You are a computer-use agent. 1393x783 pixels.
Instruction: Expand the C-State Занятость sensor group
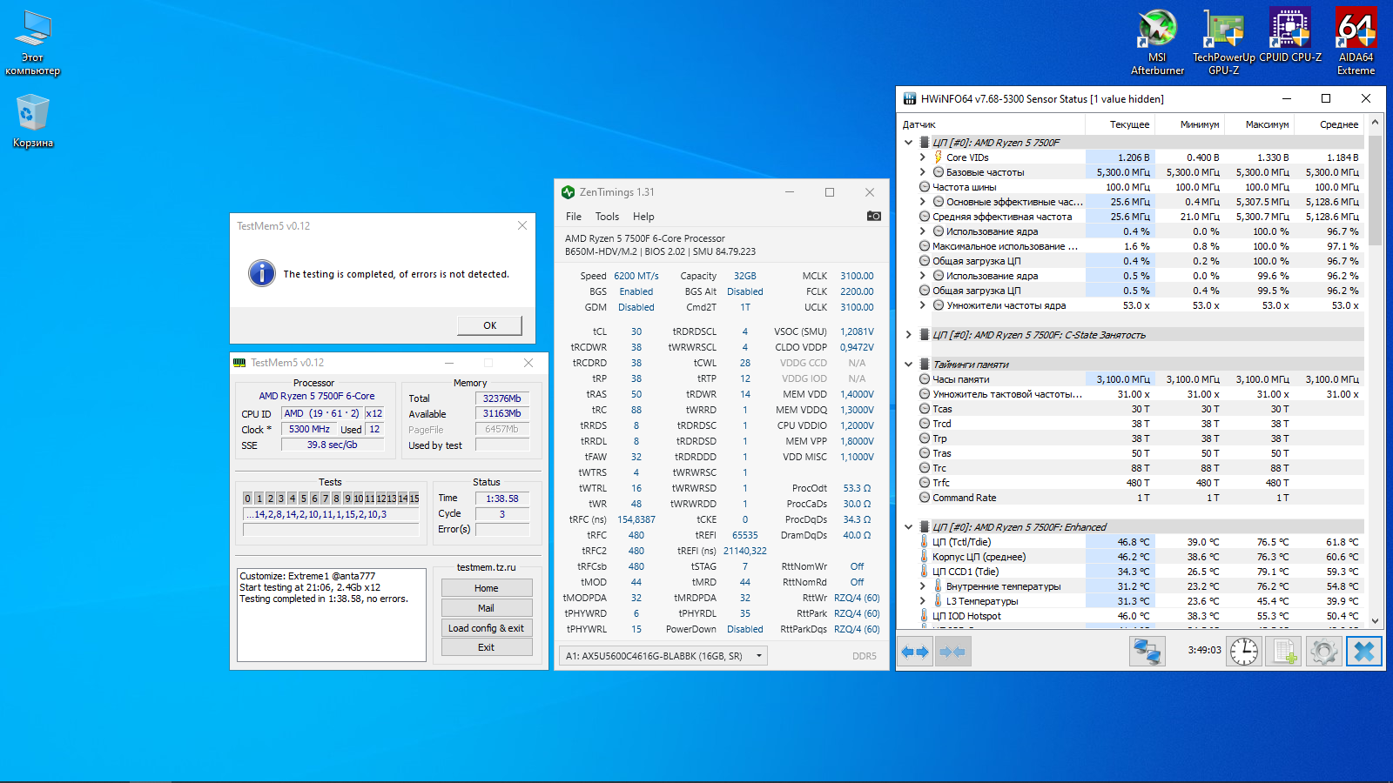coord(908,335)
